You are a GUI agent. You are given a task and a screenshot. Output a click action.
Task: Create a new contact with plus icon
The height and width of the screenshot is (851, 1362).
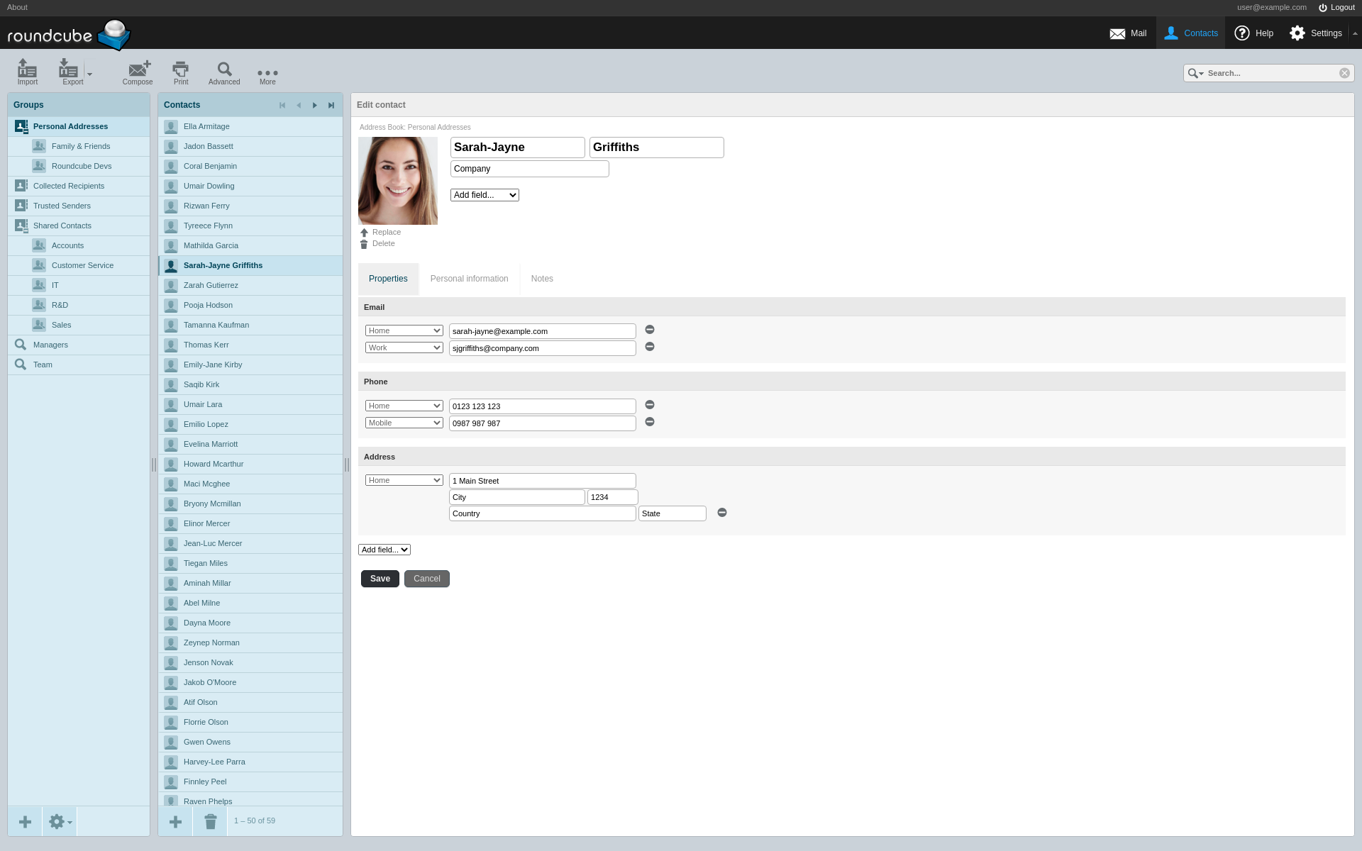(175, 821)
